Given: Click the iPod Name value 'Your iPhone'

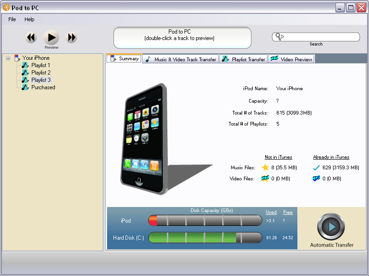Looking at the screenshot, I should 289,88.
